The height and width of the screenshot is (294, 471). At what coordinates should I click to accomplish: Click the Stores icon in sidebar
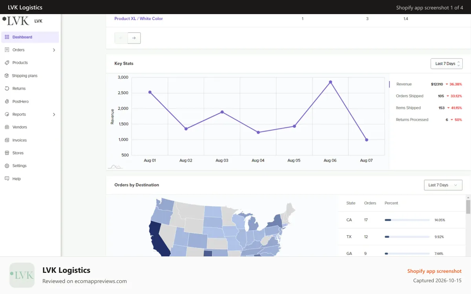coord(7,153)
